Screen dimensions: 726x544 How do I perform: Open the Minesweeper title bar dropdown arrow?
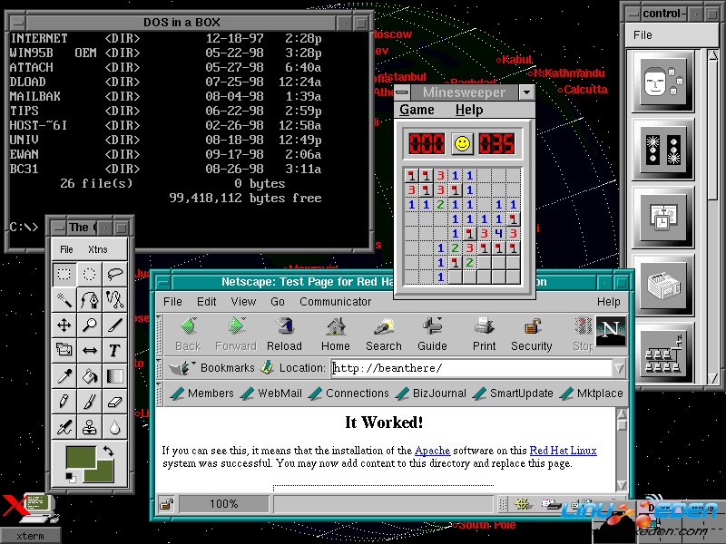526,92
